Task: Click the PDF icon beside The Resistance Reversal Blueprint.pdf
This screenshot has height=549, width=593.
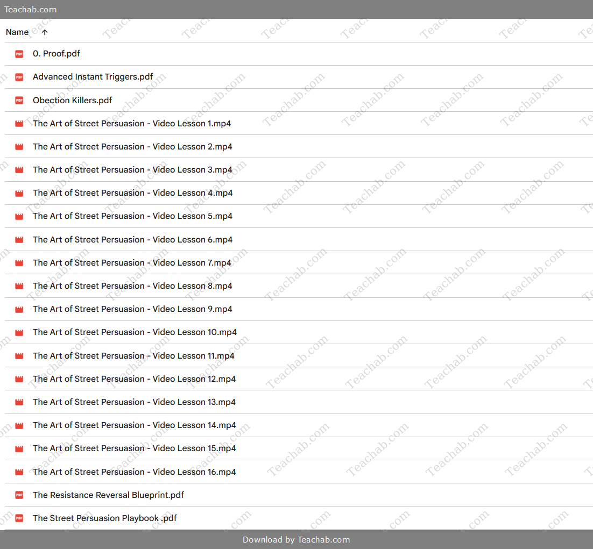Action: [19, 495]
